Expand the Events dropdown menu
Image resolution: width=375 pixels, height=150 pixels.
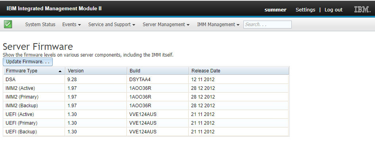point(71,25)
